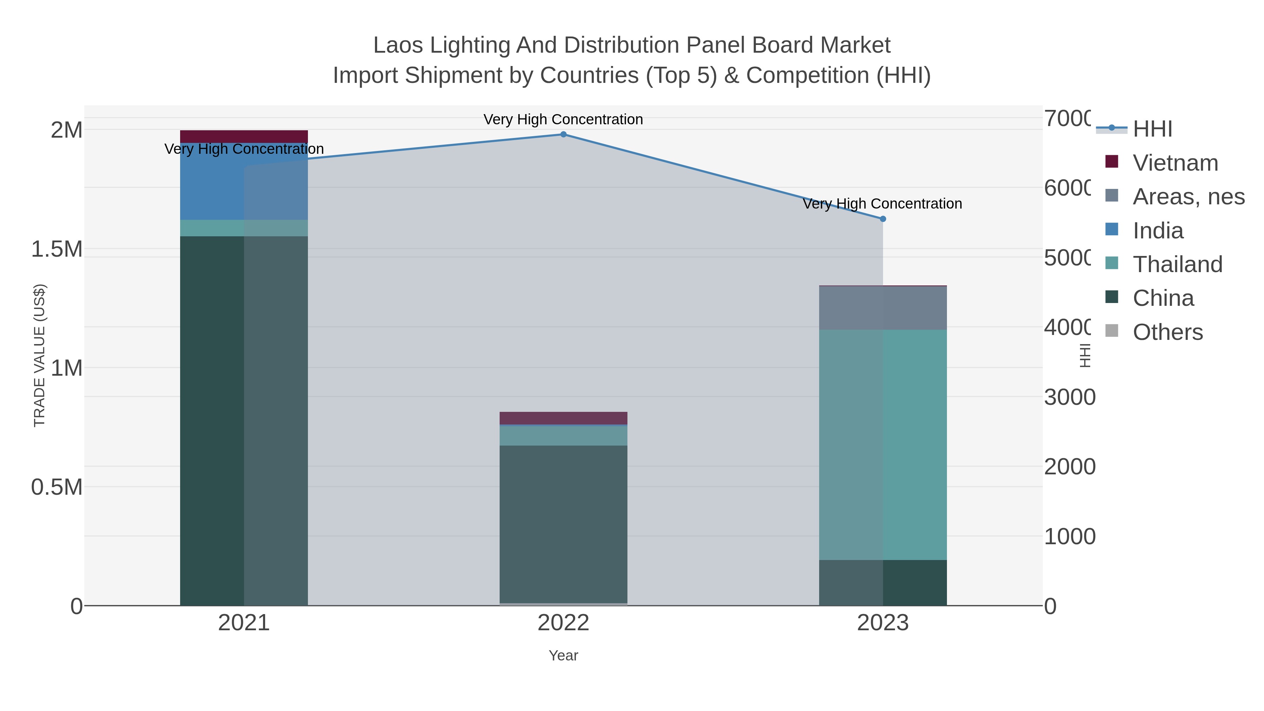
Task: Click the 2022 Vietnam bar segment
Action: point(563,418)
